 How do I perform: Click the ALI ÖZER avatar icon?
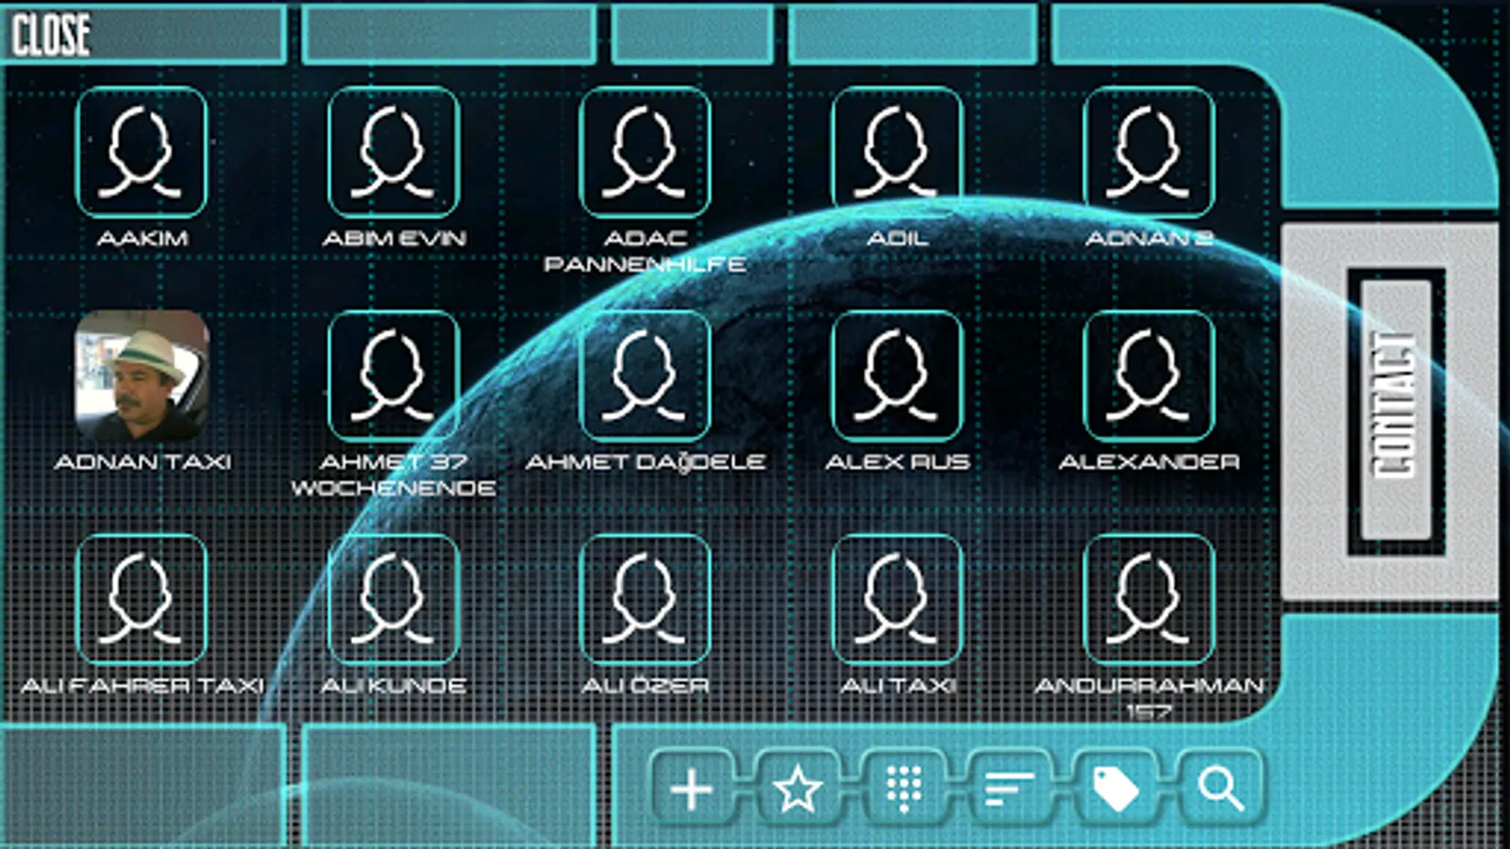(x=646, y=600)
